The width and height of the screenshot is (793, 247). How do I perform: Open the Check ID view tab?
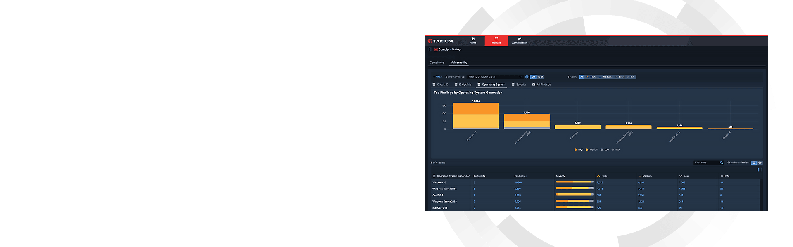(x=440, y=84)
